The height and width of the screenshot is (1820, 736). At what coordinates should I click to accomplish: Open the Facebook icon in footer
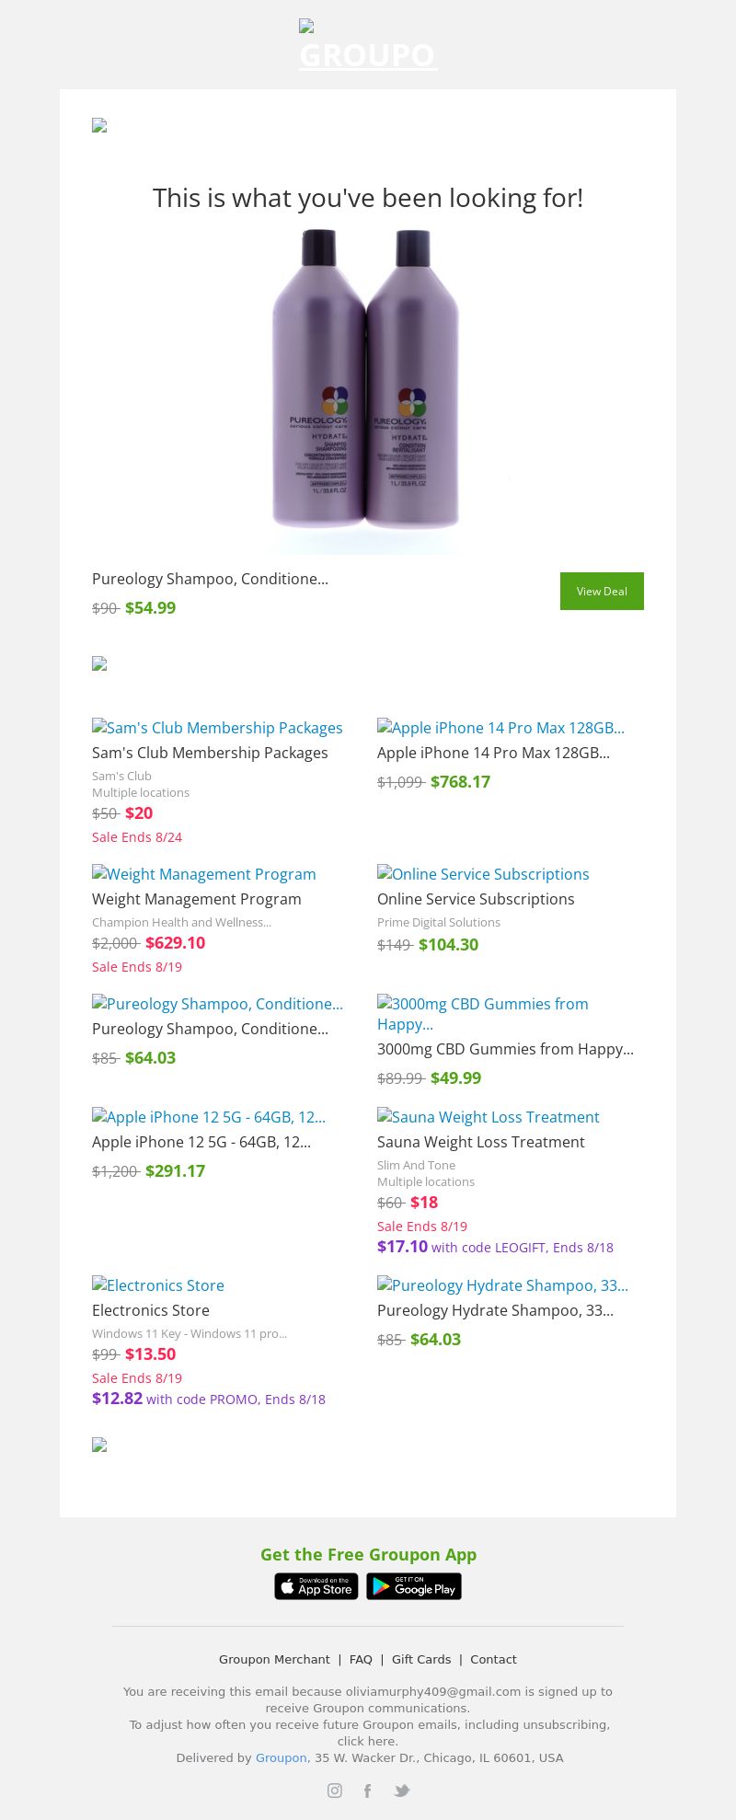[367, 1790]
